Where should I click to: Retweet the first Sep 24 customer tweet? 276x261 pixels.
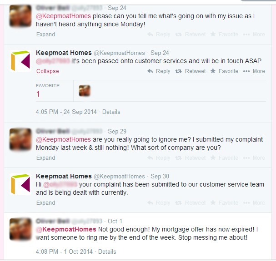coord(190,34)
